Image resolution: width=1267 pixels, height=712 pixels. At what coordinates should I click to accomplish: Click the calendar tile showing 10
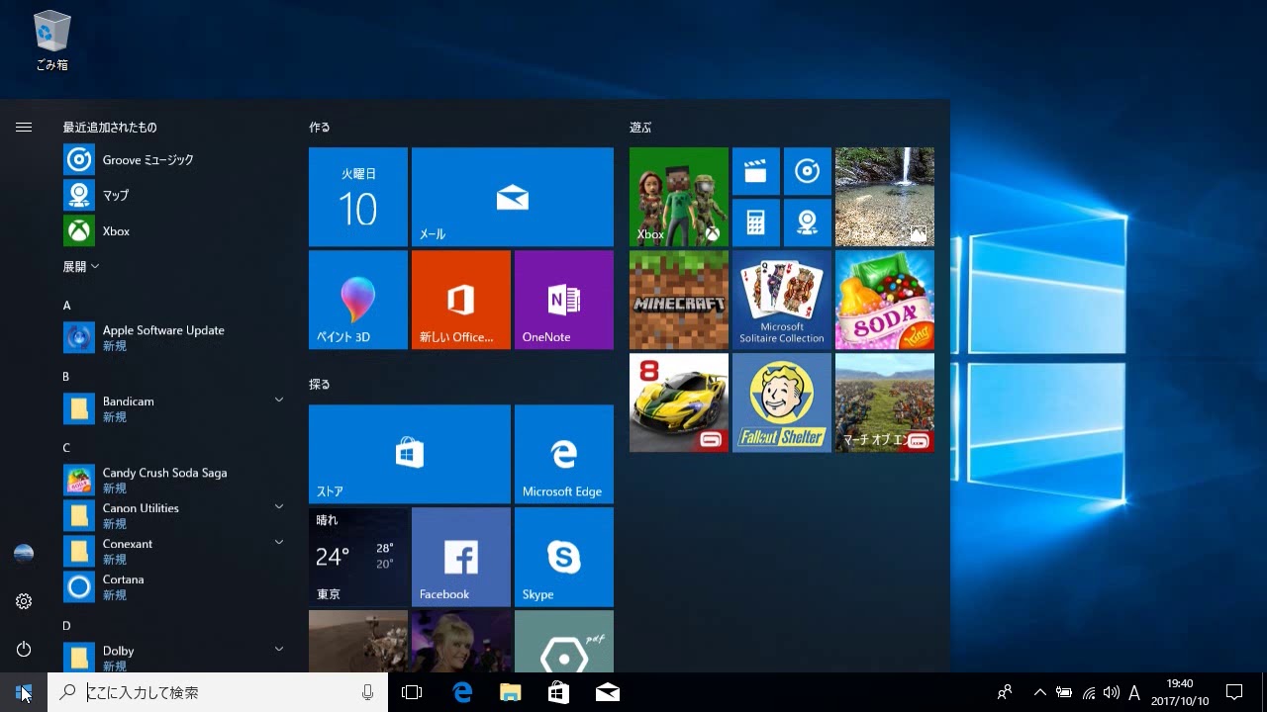(x=358, y=197)
